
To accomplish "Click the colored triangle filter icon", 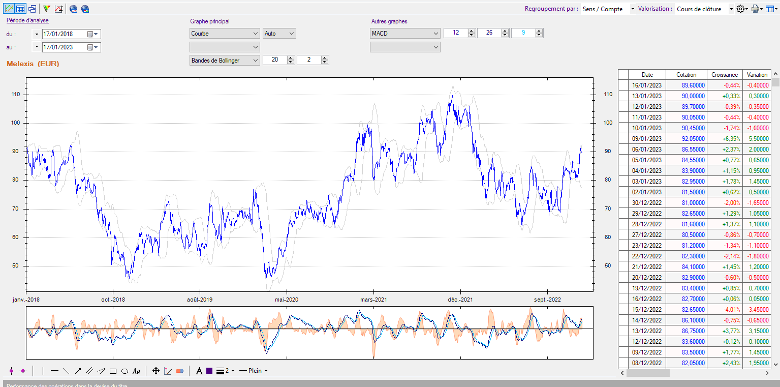I will click(x=46, y=9).
